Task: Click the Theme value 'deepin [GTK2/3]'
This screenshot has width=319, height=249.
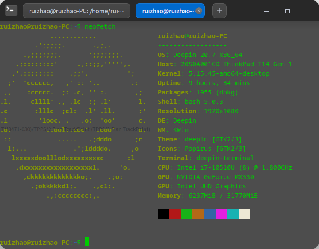Action: (213, 139)
